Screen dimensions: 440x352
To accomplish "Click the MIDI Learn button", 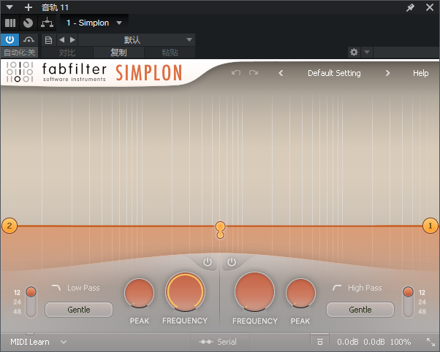I will [x=30, y=342].
